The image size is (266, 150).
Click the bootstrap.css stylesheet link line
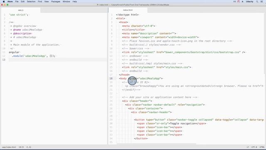coord(184,52)
